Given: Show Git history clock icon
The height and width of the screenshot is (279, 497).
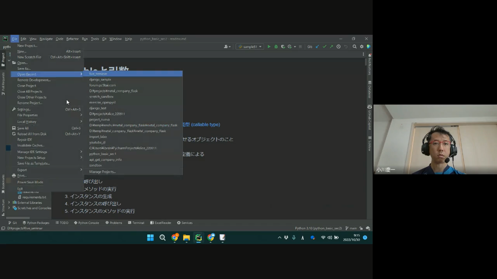Looking at the screenshot, I should point(338,47).
